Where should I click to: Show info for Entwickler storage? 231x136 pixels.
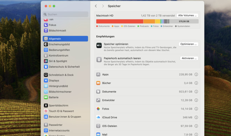(196, 100)
